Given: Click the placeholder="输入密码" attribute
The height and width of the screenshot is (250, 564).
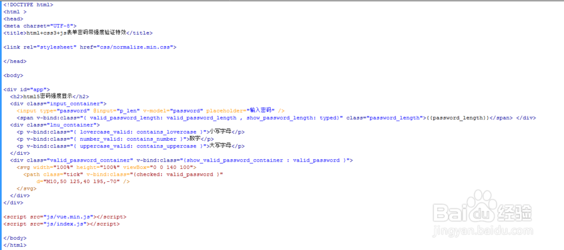Looking at the screenshot, I should (x=241, y=110).
